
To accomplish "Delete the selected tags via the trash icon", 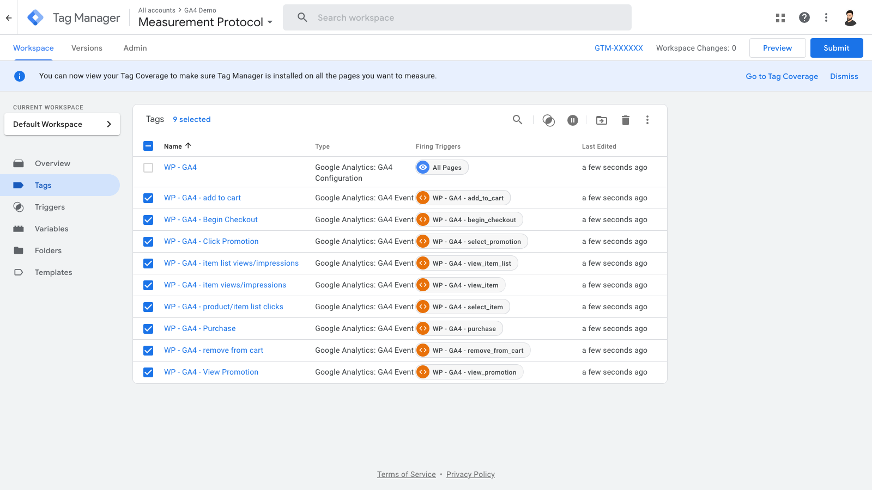I will (x=626, y=120).
